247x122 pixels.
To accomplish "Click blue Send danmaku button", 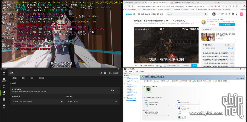I will coord(194,66).
